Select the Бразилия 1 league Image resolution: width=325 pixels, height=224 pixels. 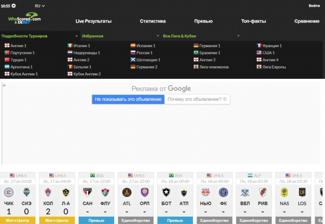pos(207,52)
